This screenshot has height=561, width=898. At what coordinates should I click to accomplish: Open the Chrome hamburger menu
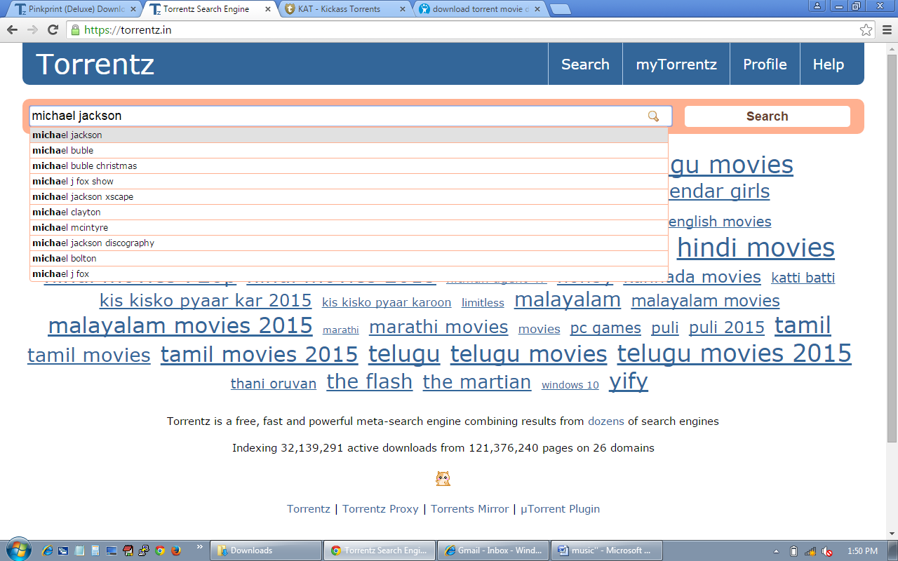(x=885, y=30)
